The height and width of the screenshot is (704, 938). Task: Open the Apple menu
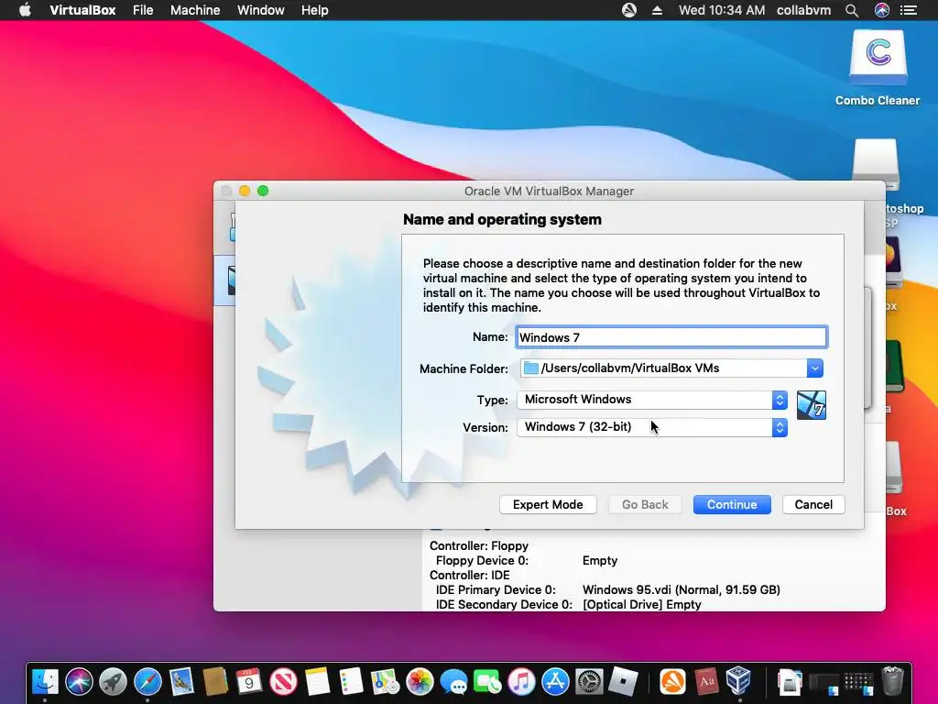point(25,9)
